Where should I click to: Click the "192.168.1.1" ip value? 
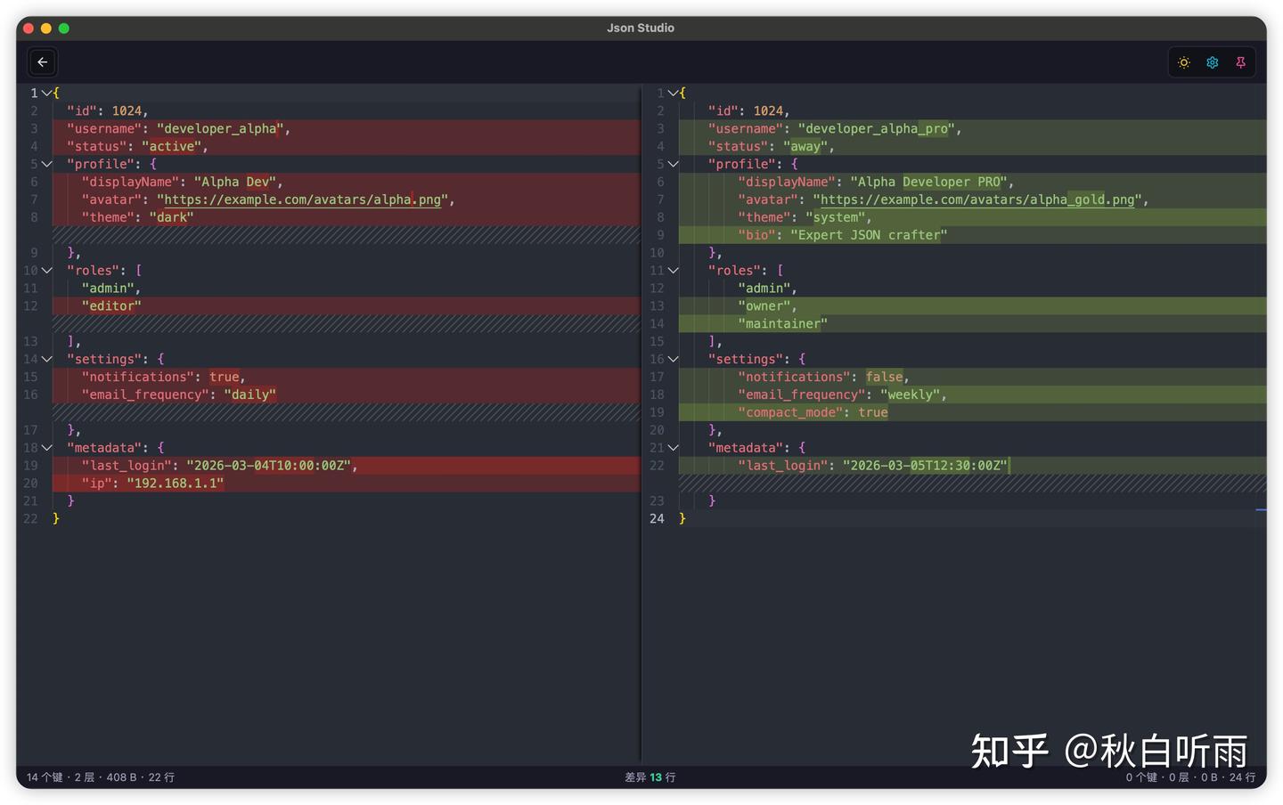click(176, 483)
